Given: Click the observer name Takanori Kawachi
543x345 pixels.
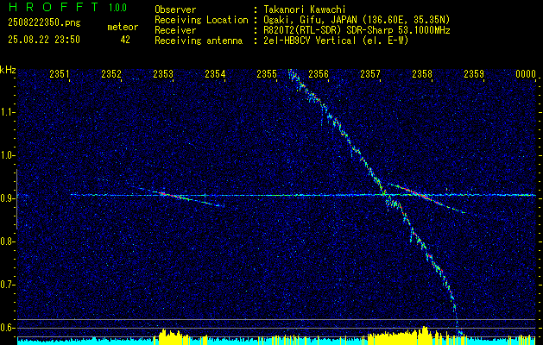Looking at the screenshot, I should click(304, 10).
